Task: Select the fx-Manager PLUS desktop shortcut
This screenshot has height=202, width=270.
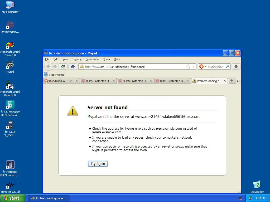Action: 10,169
